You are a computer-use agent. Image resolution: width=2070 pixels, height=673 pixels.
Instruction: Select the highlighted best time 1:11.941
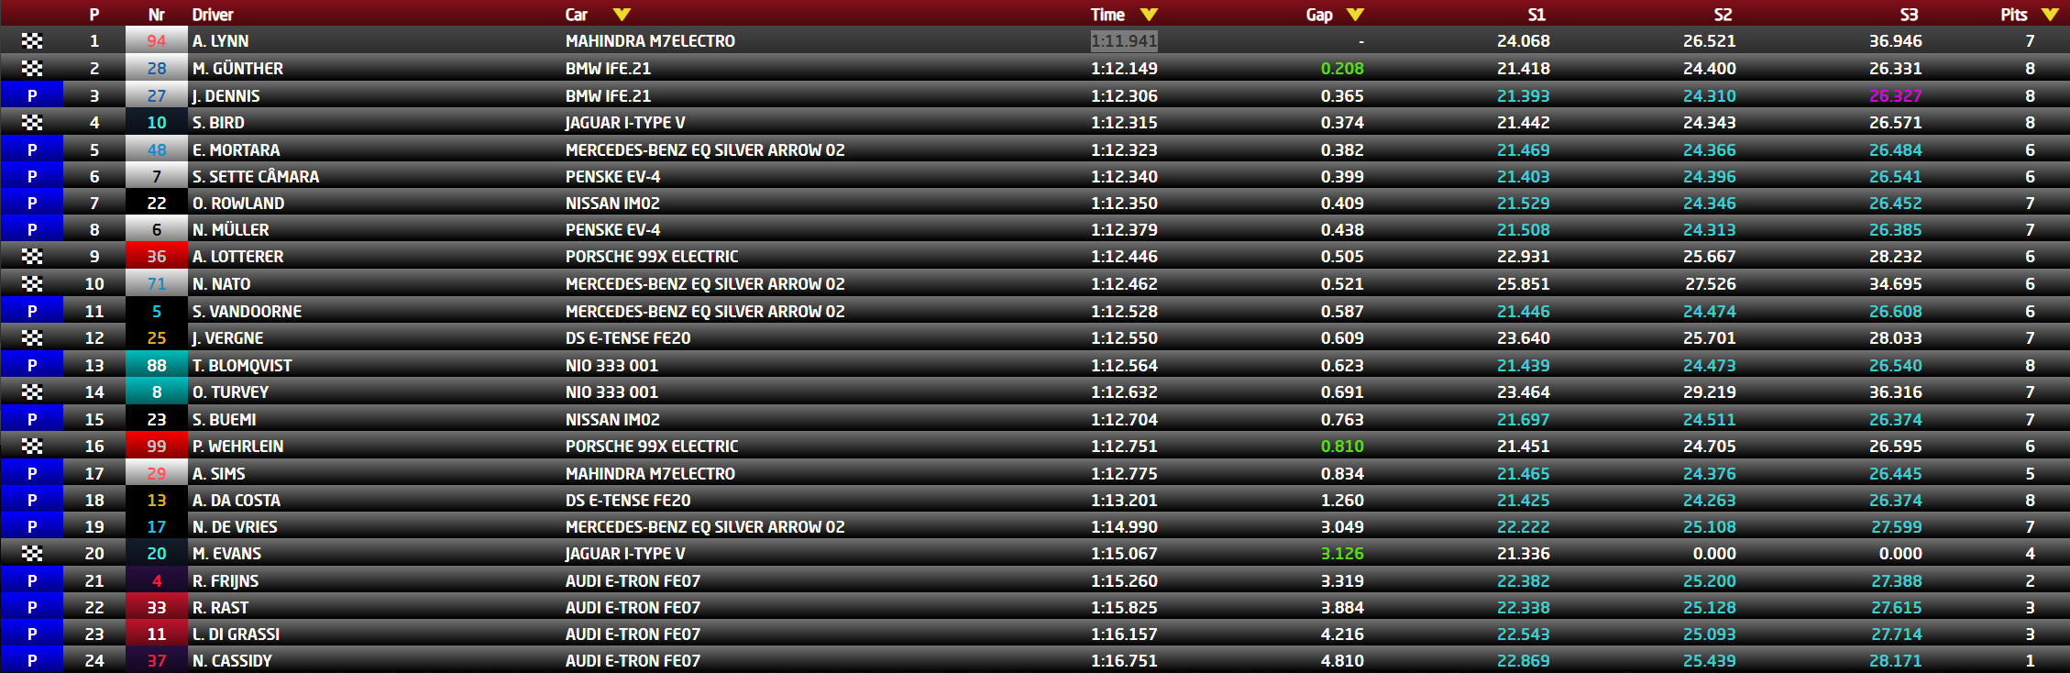point(1124,41)
